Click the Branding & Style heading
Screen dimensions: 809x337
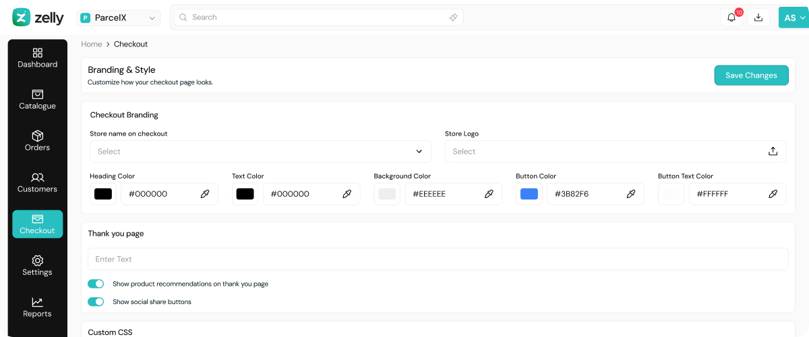pyautogui.click(x=121, y=70)
